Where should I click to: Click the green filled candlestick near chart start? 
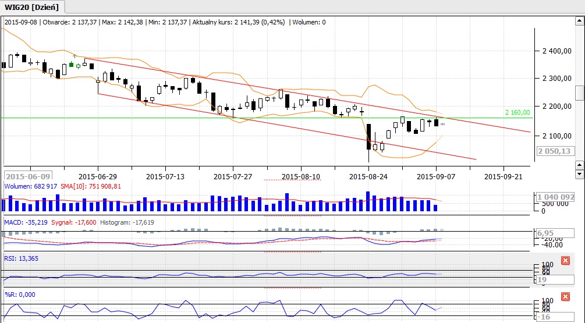pyautogui.click(x=71, y=65)
